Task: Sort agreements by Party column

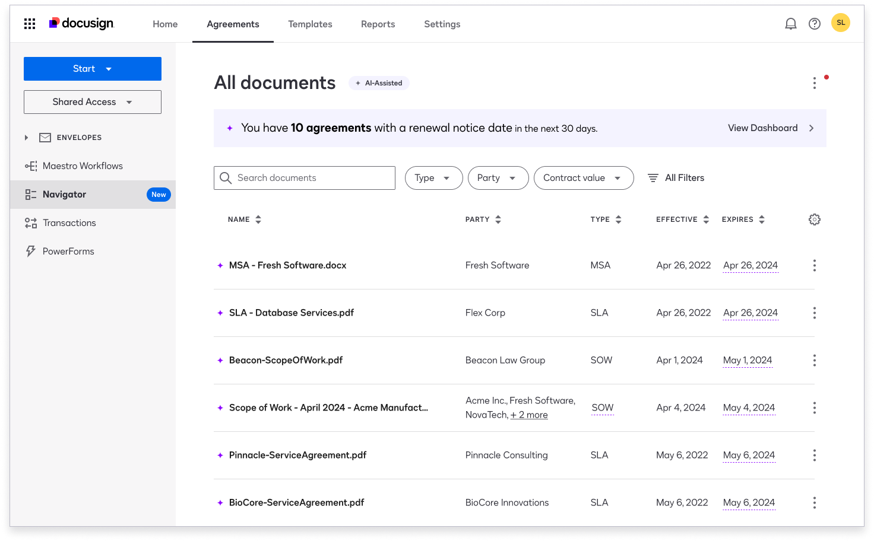Action: 499,219
